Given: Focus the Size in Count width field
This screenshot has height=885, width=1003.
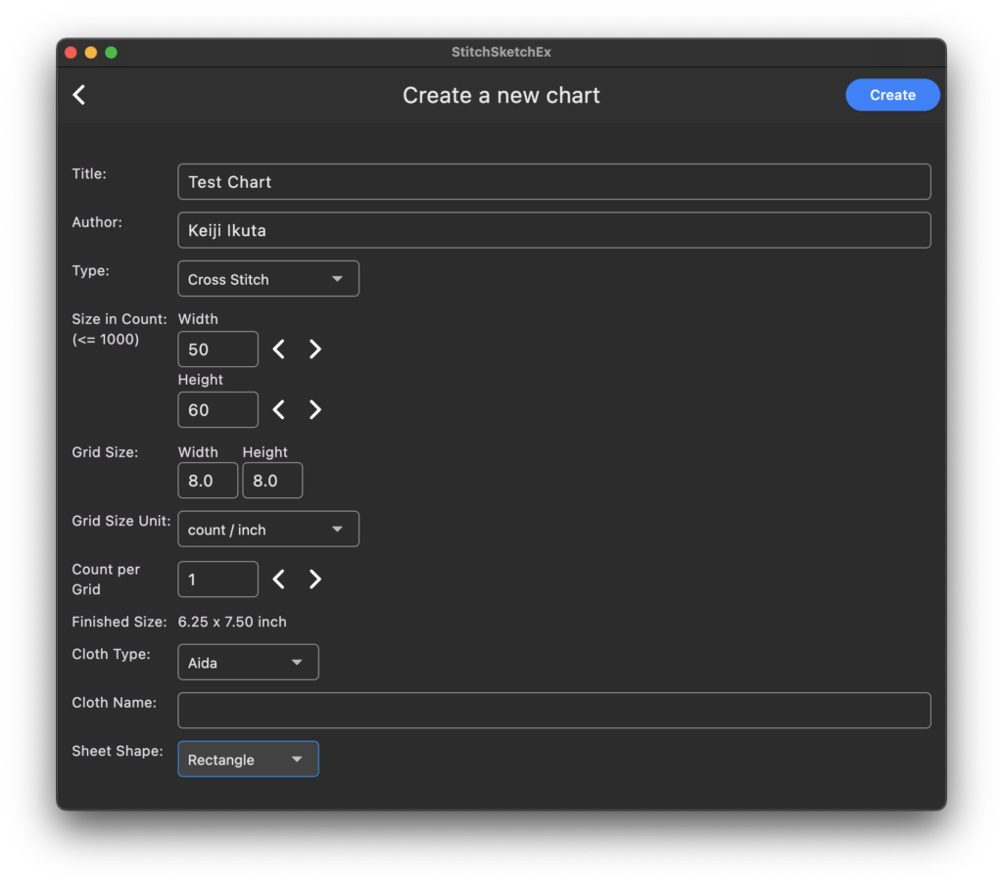Looking at the screenshot, I should [217, 349].
